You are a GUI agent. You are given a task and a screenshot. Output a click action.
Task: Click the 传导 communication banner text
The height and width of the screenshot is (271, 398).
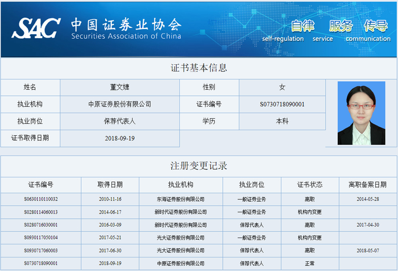point(368,31)
